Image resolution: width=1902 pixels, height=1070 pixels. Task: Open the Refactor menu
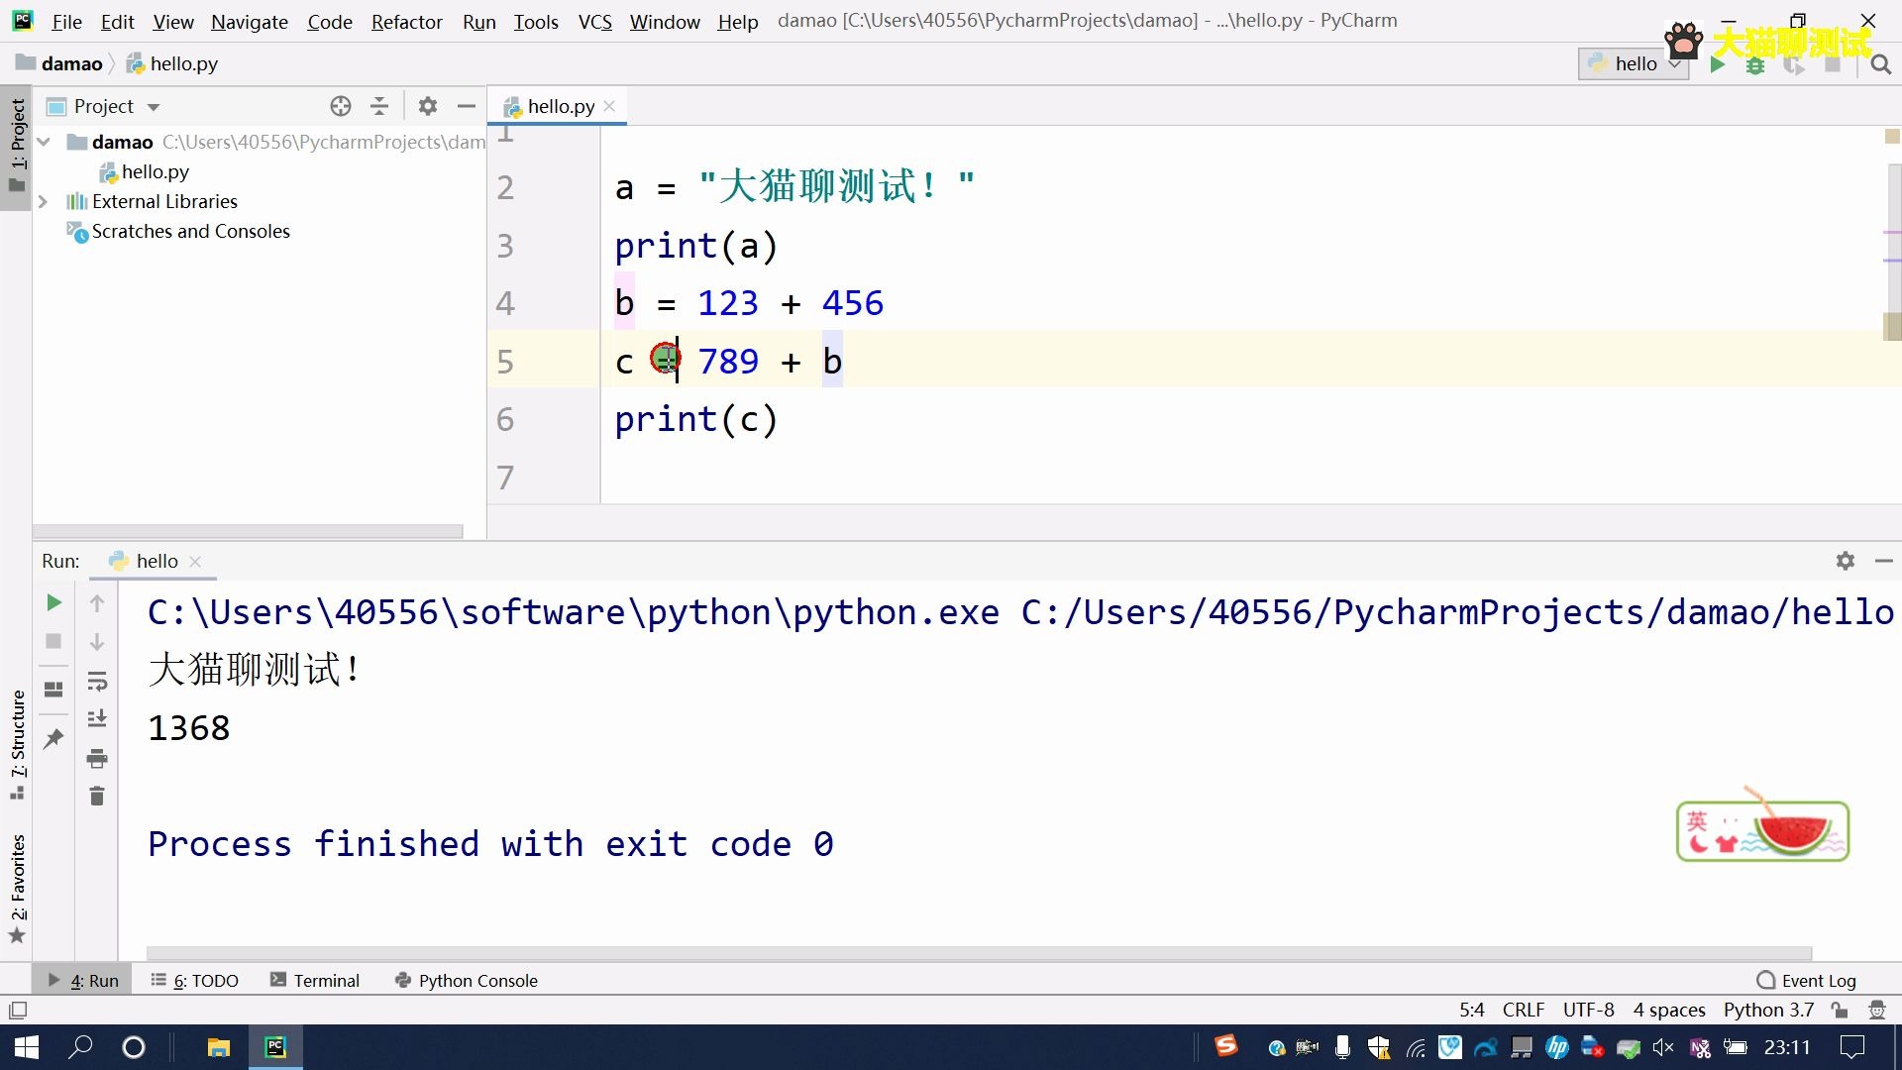pyautogui.click(x=406, y=21)
